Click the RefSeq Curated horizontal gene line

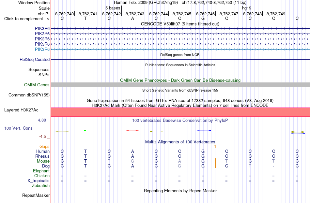[180, 59]
